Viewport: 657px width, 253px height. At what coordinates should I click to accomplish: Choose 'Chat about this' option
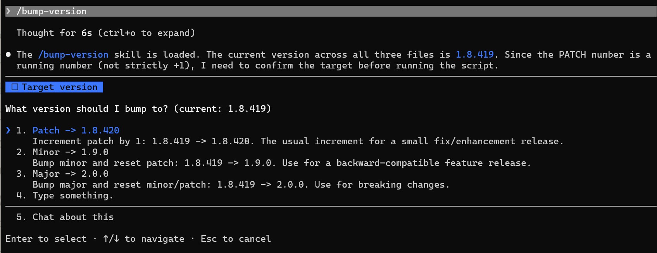(x=73, y=217)
